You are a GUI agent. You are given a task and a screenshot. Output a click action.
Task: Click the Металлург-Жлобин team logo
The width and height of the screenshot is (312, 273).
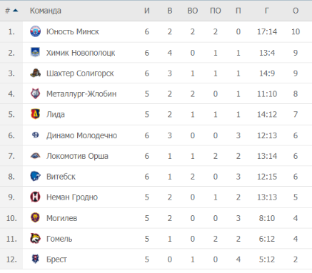click(35, 93)
